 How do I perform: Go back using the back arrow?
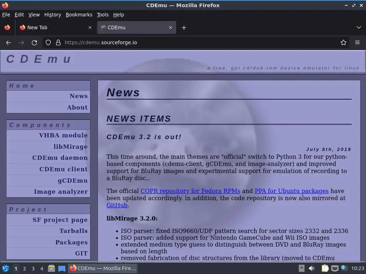[x=9, y=43]
